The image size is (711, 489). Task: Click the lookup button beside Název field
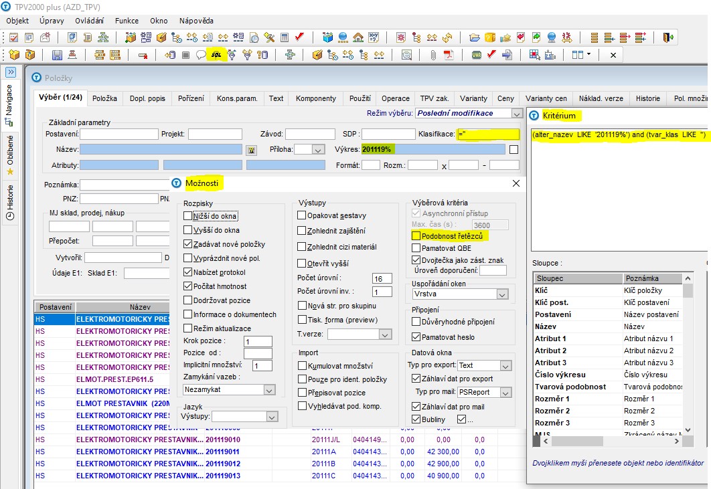pyautogui.click(x=251, y=150)
